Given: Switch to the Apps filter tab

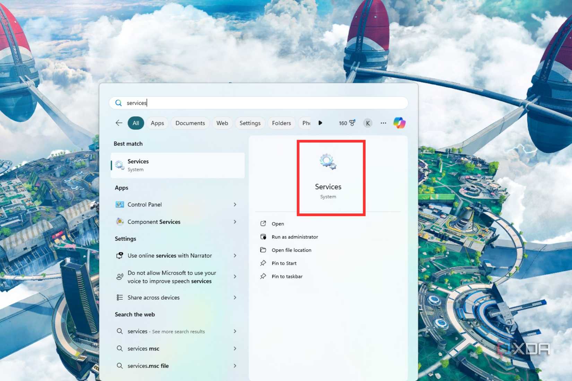Looking at the screenshot, I should (157, 123).
